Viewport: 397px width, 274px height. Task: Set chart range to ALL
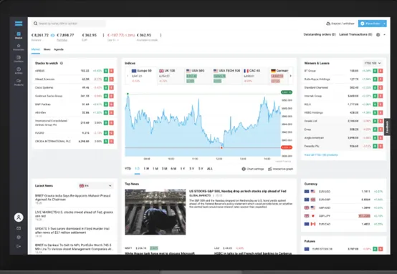210,169
